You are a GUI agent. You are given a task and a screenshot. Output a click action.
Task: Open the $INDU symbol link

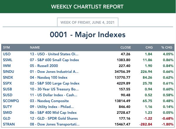[9, 72]
